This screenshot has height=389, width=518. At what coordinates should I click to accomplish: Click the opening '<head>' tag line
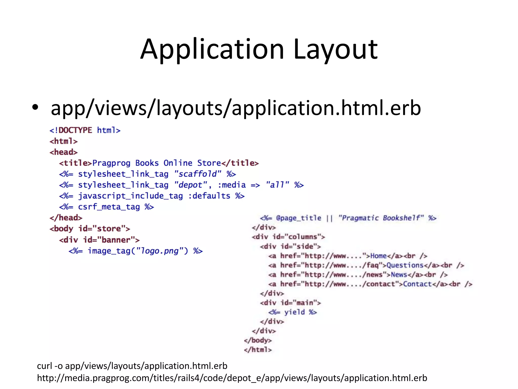[63, 152]
